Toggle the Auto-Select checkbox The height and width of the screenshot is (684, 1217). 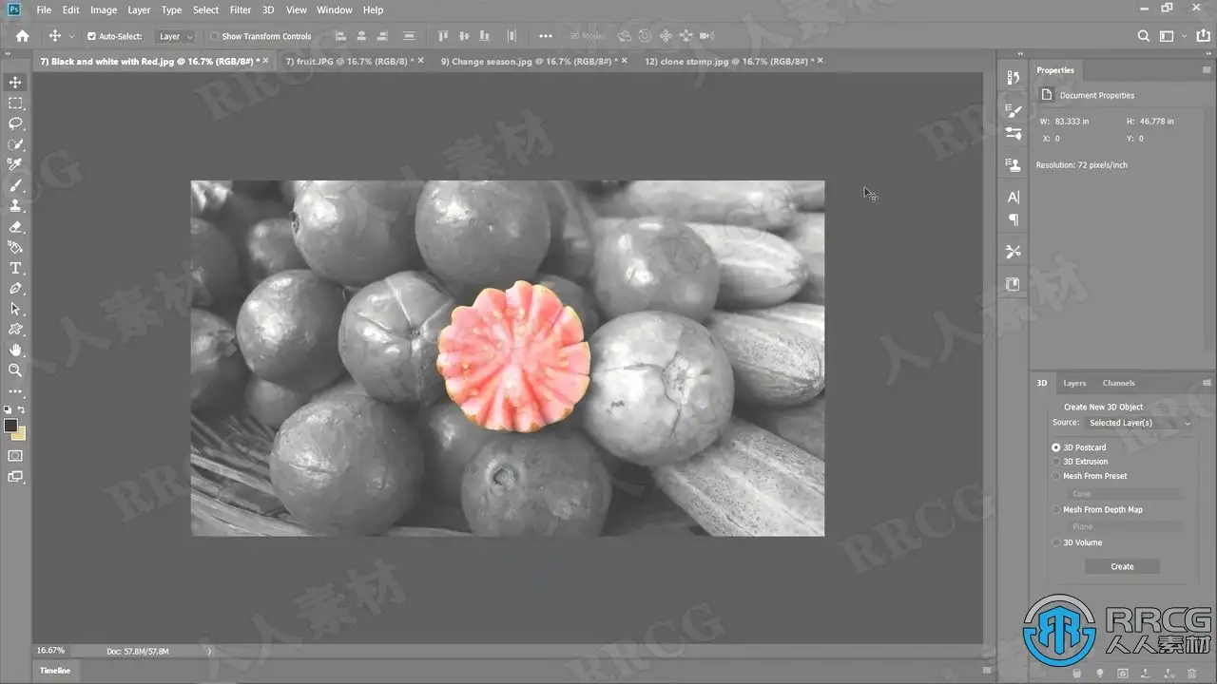pos(91,36)
